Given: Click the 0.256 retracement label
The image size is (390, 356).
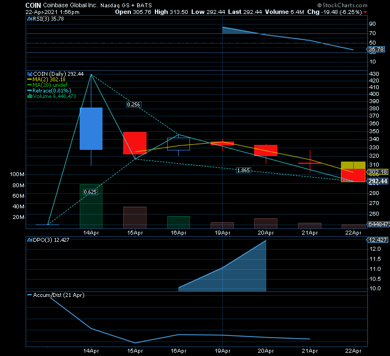Looking at the screenshot, I should (134, 105).
